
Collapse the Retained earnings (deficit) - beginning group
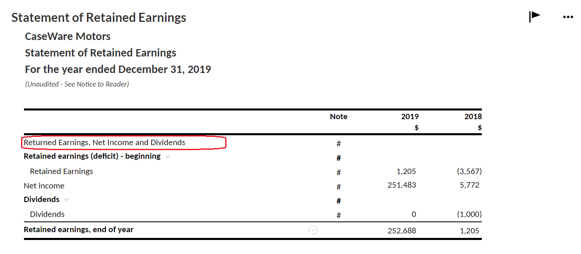(168, 157)
